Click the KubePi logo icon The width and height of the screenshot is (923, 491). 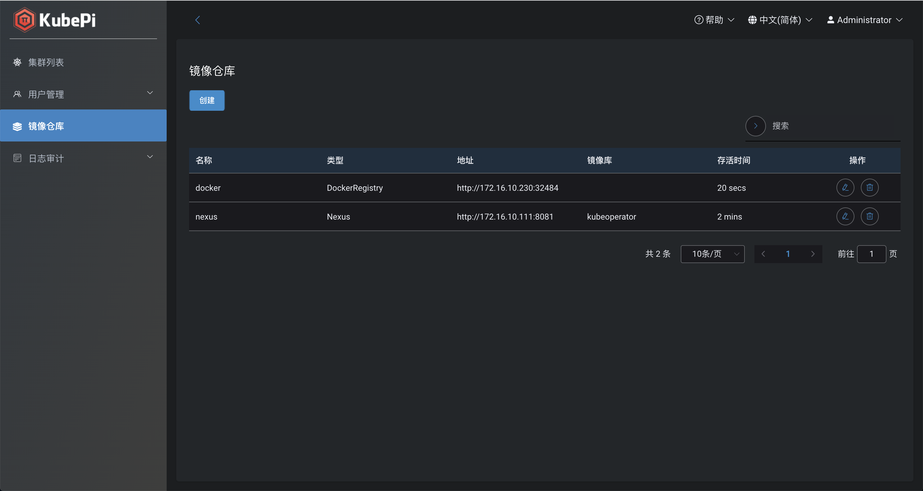(x=24, y=20)
